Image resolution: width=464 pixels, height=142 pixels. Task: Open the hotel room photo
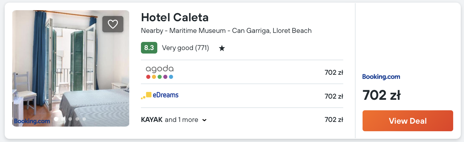tap(71, 68)
